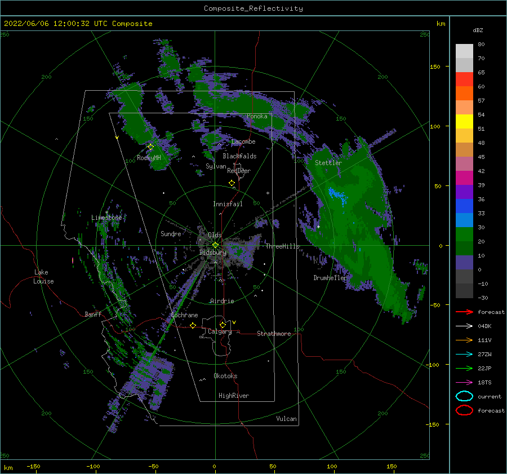This screenshot has height=474, width=507.
Task: Click the Banff town label
Action: click(x=93, y=314)
